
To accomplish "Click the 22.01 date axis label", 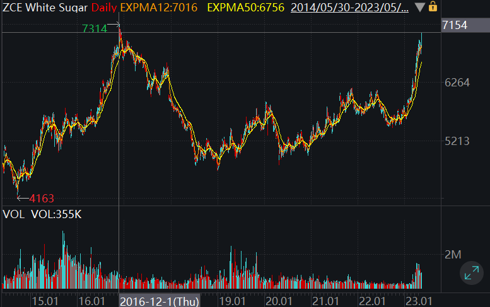I will point(372,301).
